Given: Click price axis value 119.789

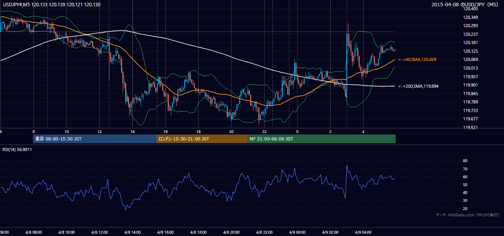Looking at the screenshot, I should (470, 102).
